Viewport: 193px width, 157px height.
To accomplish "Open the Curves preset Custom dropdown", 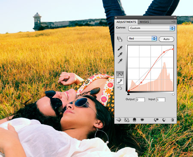I will (x=151, y=28).
